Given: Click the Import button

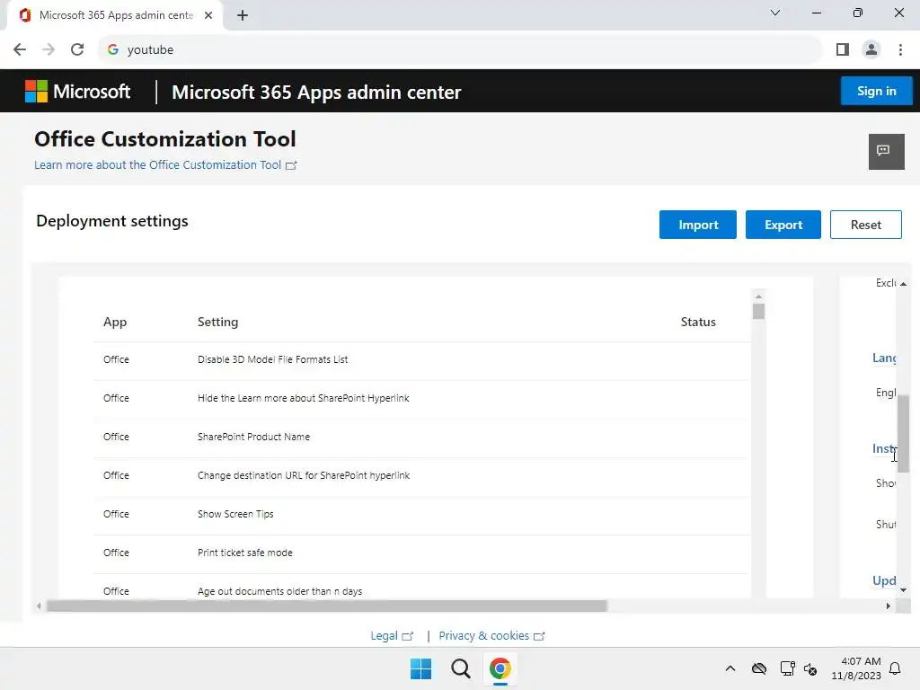Looking at the screenshot, I should (698, 225).
